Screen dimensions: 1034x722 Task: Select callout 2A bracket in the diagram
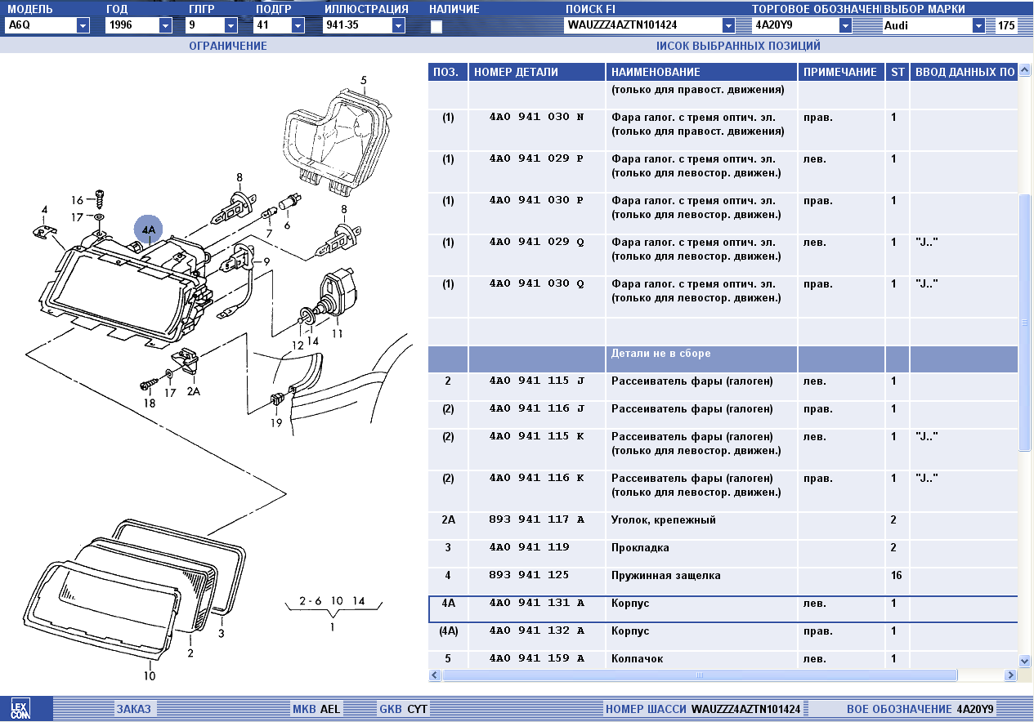click(194, 391)
